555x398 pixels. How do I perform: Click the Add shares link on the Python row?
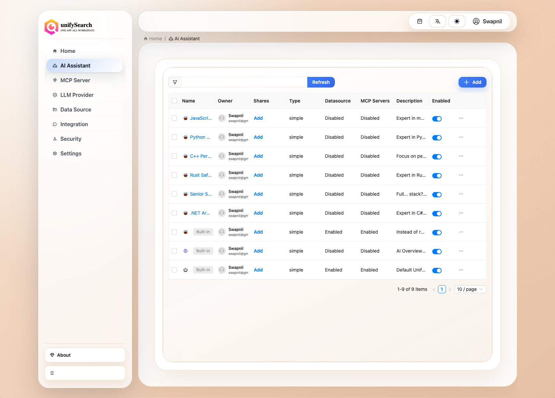[x=258, y=137]
